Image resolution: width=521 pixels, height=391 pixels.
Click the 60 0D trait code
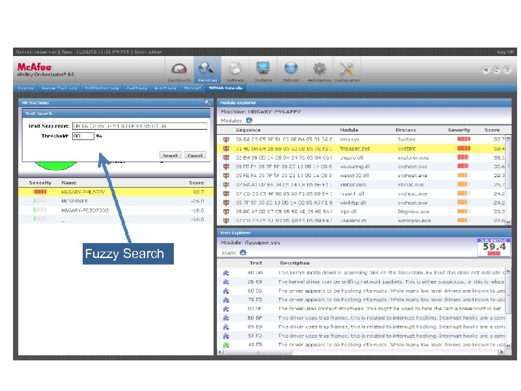pyautogui.click(x=255, y=291)
